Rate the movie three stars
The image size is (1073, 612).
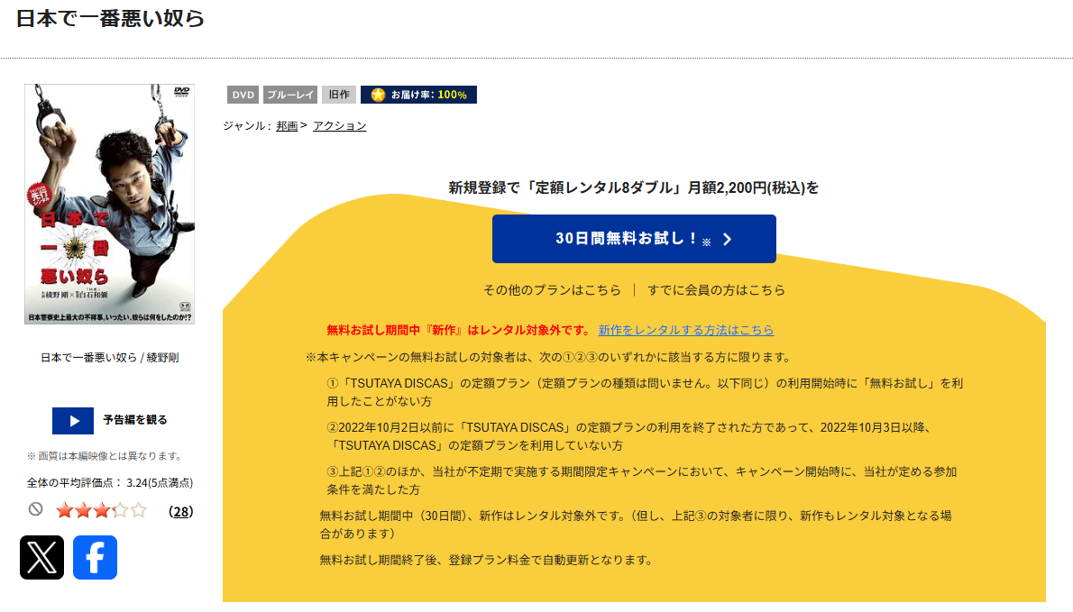pos(102,510)
